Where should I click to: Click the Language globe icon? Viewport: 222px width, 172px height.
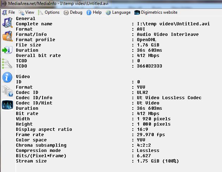108,13
